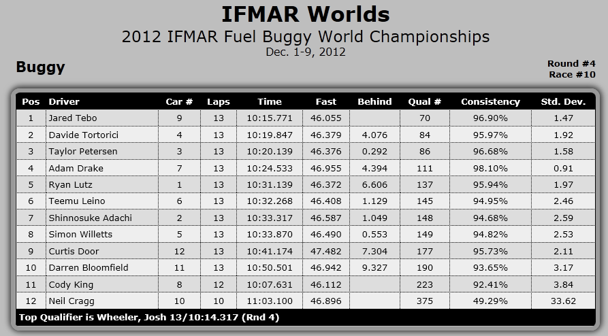
Task: Click Darren Bloomfield's std dev 3.17
Action: click(x=563, y=268)
